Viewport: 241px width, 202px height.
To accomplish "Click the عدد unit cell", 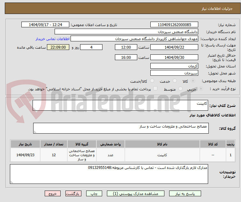I will [x=110, y=155].
